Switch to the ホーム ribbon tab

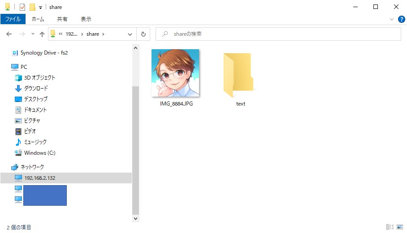point(38,19)
